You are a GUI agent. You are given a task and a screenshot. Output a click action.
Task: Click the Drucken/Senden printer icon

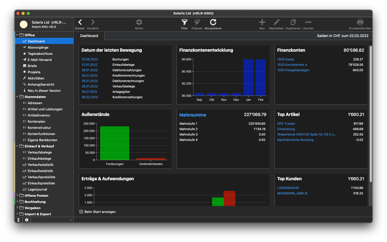[360, 22]
